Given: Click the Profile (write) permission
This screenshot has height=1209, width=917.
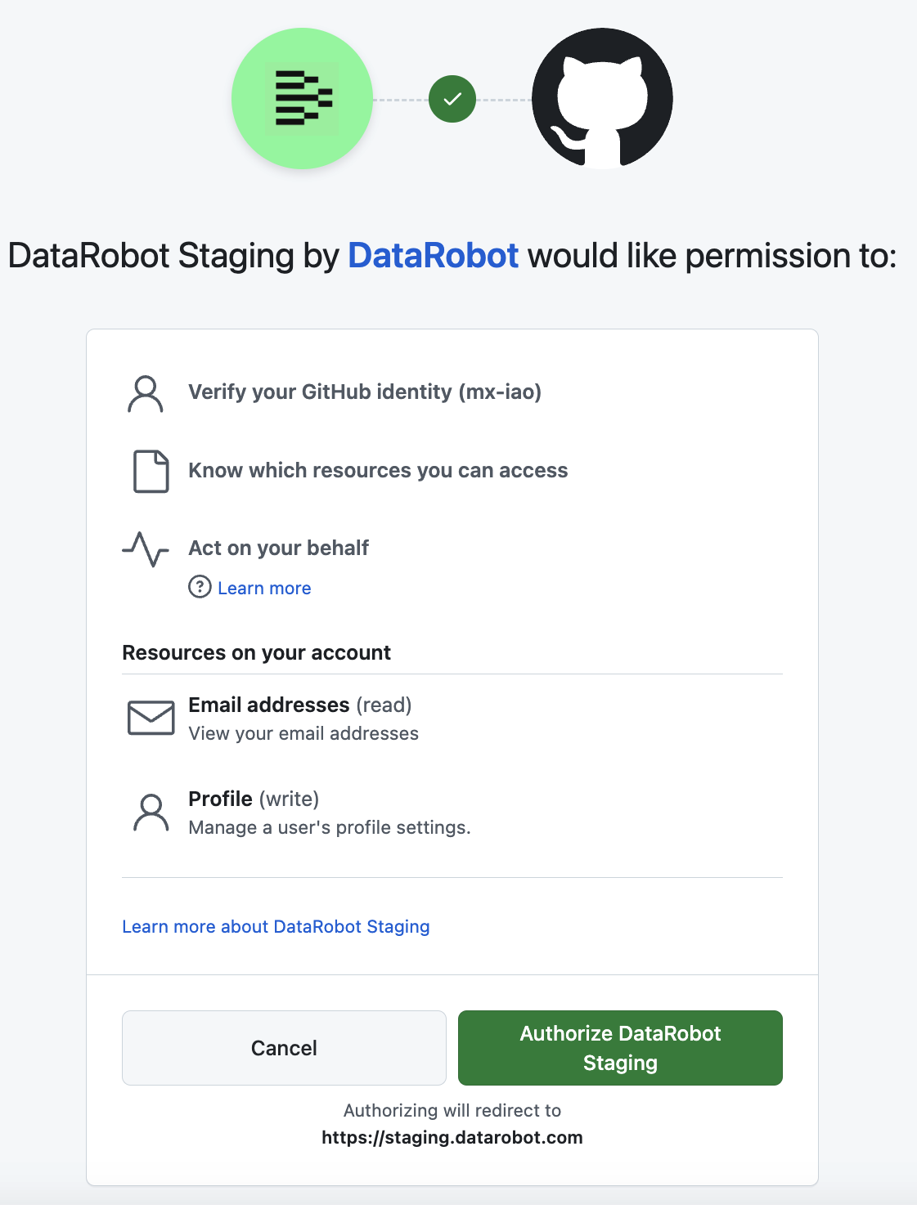Looking at the screenshot, I should pyautogui.click(x=254, y=799).
